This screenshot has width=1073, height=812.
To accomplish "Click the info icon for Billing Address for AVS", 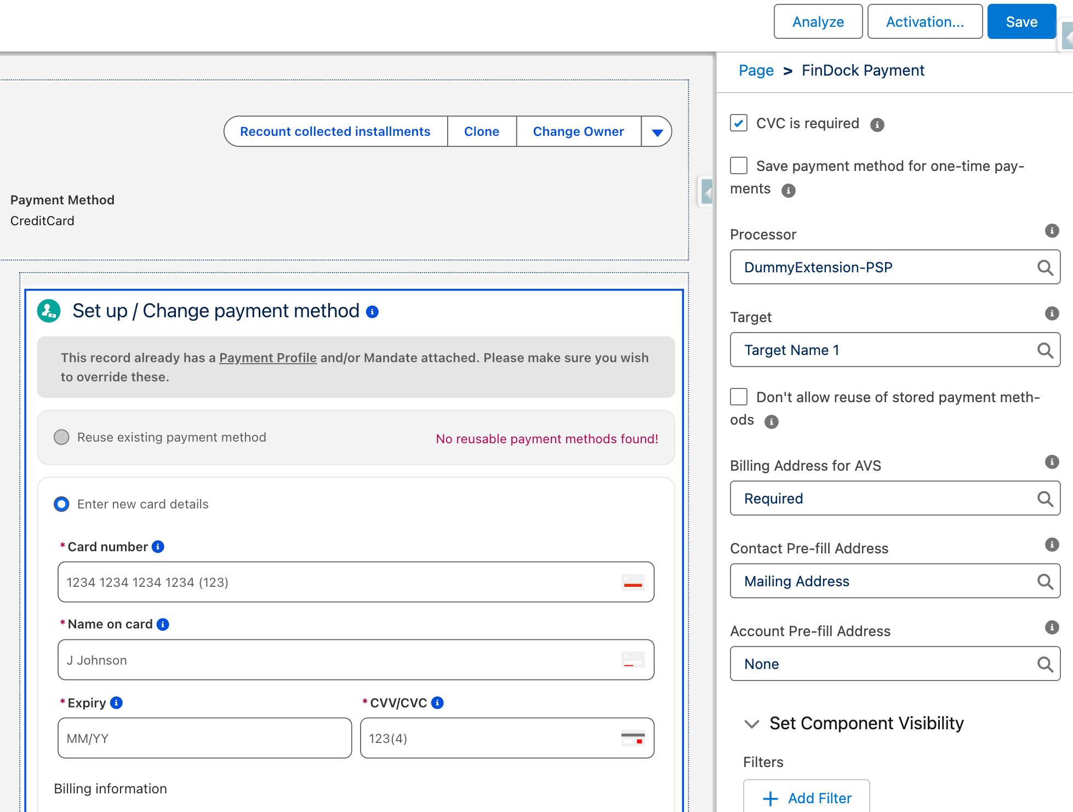I will [1052, 462].
